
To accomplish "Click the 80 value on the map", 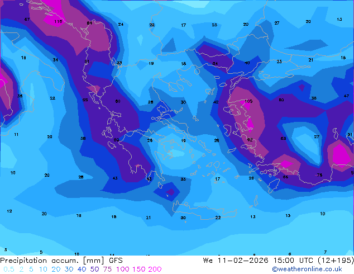I will click(281, 100).
